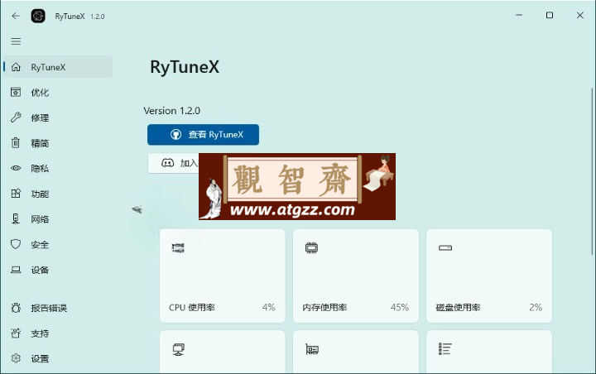Click the 45% memory value
This screenshot has width=596, height=374.
[400, 308]
